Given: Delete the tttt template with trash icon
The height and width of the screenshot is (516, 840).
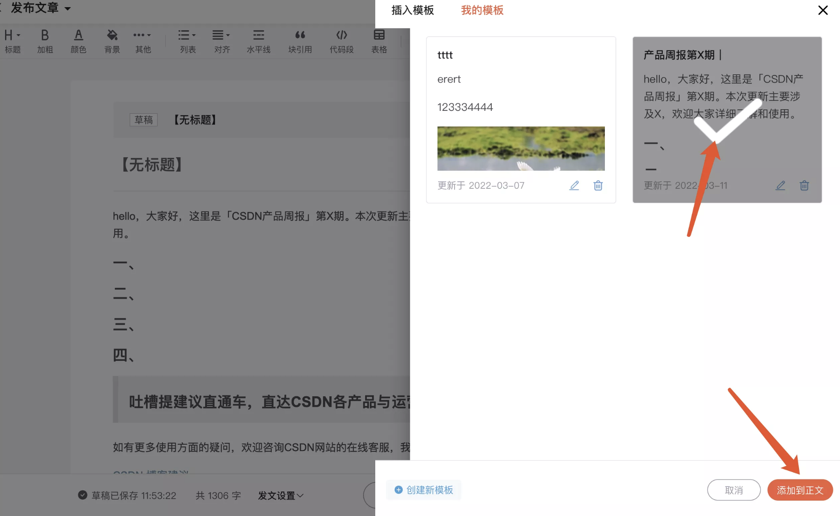Looking at the screenshot, I should 598,185.
